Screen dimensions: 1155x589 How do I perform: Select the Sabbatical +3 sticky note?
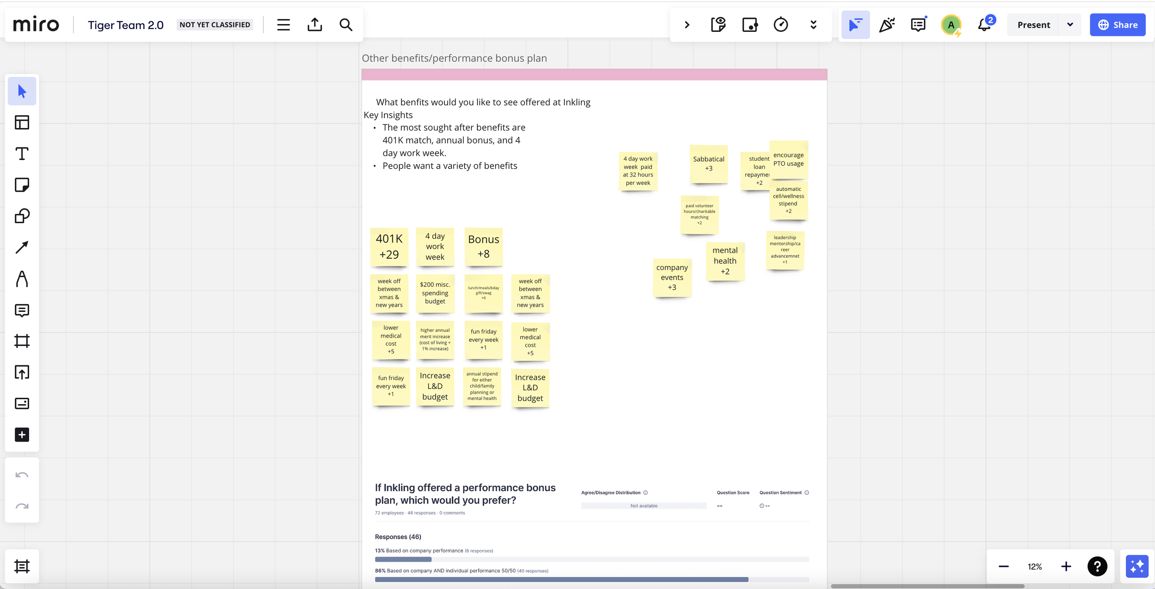pos(709,164)
